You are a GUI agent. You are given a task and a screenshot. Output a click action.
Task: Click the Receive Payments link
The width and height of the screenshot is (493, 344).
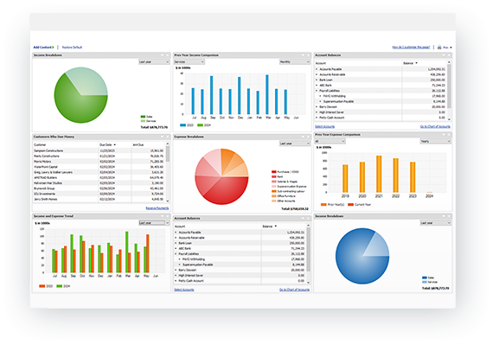(157, 208)
